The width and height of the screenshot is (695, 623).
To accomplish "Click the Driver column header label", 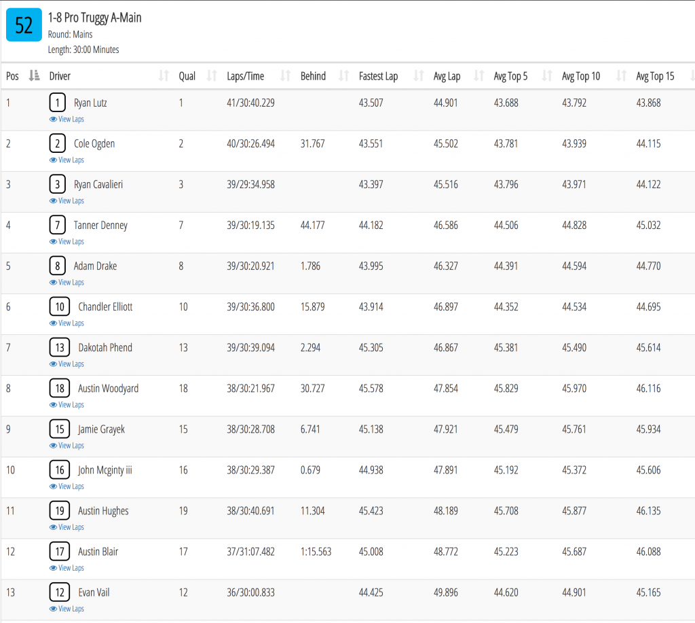I will point(60,76).
